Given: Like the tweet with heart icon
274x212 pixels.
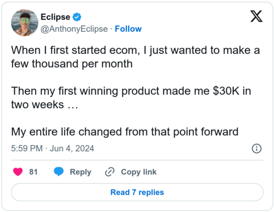Looking at the screenshot, I should [x=18, y=172].
